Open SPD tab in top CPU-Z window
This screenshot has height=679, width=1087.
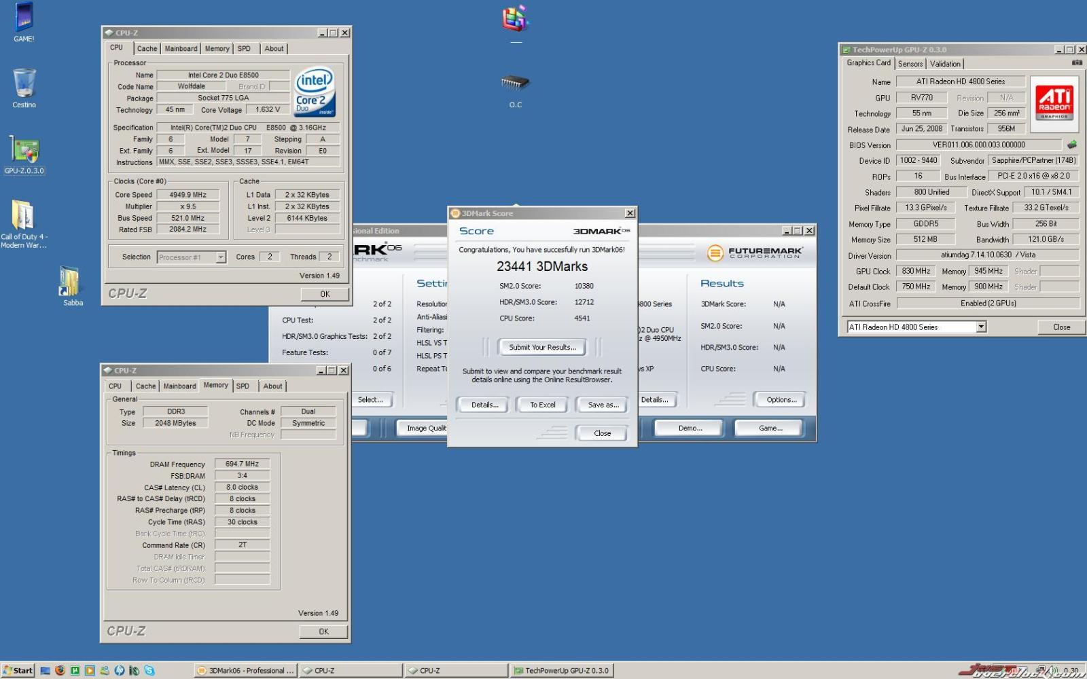(244, 49)
